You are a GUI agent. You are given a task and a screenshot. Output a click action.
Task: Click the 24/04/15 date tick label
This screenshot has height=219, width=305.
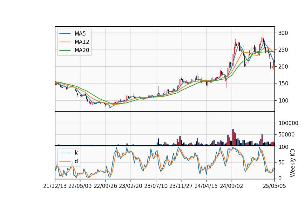click(x=206, y=186)
